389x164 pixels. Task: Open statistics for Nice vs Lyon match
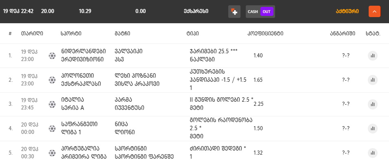[373, 128]
